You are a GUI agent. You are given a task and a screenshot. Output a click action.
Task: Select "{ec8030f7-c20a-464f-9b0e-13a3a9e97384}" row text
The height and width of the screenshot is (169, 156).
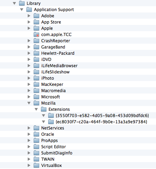[x=101, y=122]
